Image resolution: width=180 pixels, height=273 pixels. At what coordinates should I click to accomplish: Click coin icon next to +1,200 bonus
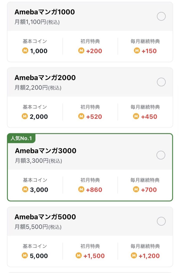pyautogui.click(x=134, y=256)
